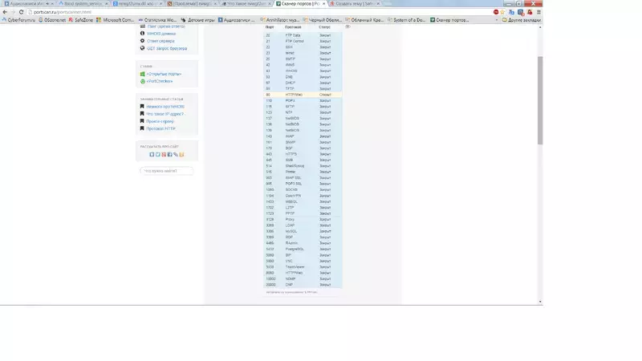Screen dimensions: 642x361
Task: Select the HTTPS port 443 row
Action: click(x=303, y=154)
